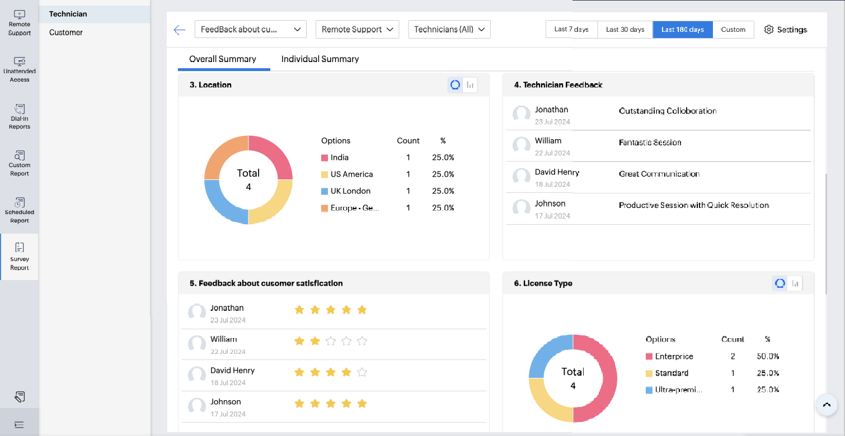Click William's star rating row

(x=330, y=340)
